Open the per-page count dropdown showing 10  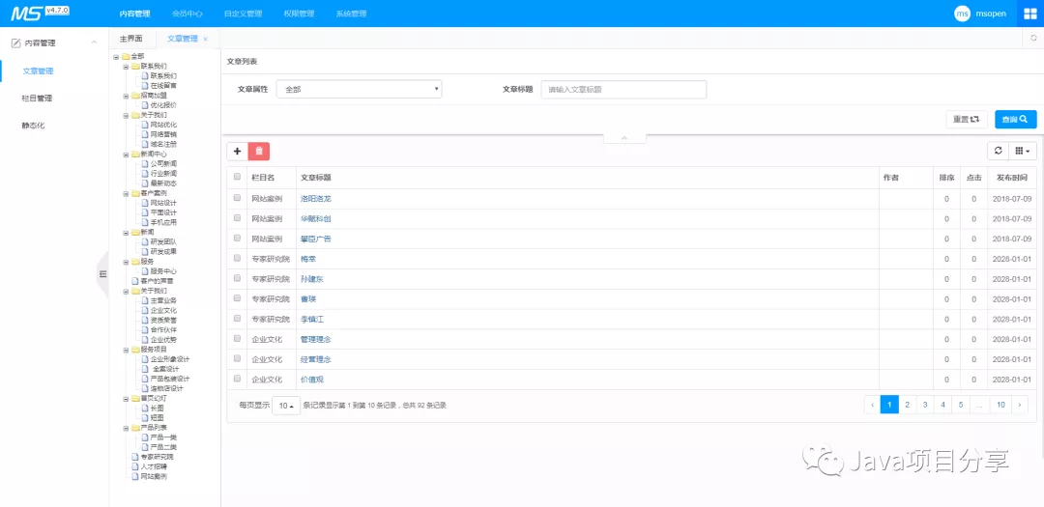[286, 406]
